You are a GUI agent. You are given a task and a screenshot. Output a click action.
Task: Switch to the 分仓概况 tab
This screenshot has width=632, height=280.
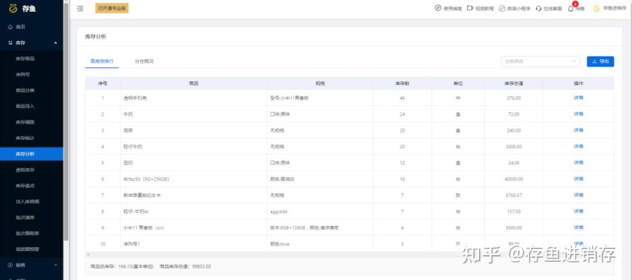pos(144,61)
